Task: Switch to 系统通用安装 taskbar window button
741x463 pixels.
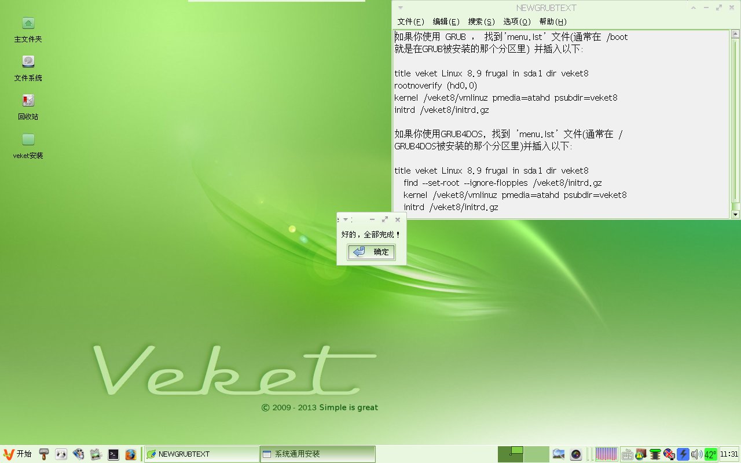Action: pyautogui.click(x=317, y=454)
